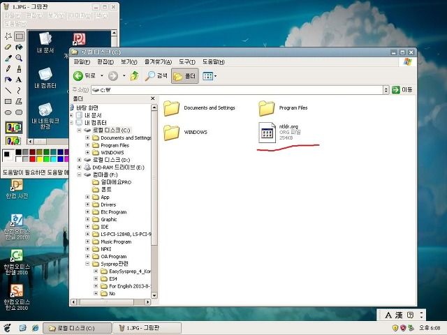Select the ntldr.org file
The height and width of the screenshot is (335, 447).
279,132
